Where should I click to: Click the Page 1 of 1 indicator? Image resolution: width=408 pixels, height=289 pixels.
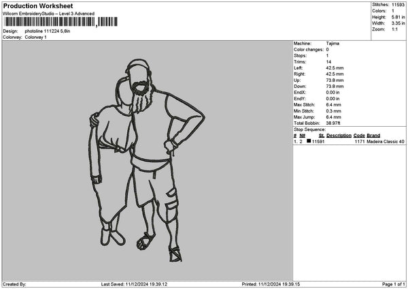pyautogui.click(x=394, y=284)
